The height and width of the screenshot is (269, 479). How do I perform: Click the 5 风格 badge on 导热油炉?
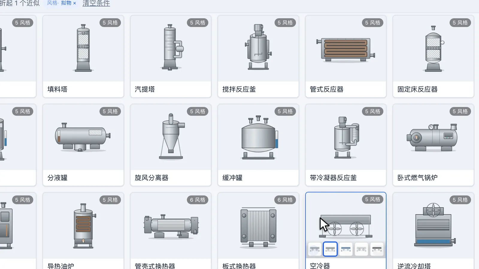click(x=110, y=200)
